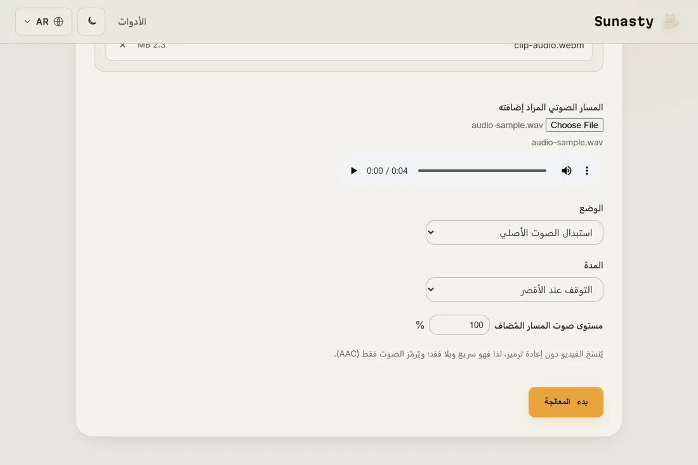The height and width of the screenshot is (465, 698).
Task: Click the clip-audio.webm file name
Action: (x=549, y=46)
